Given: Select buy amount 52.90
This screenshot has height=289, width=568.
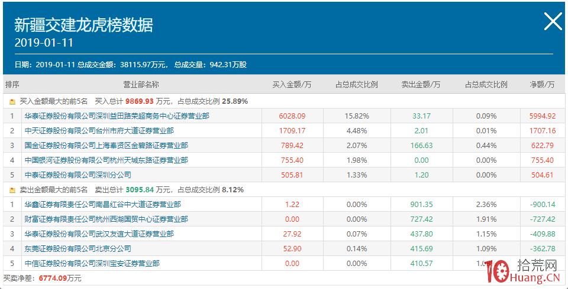Looking at the screenshot, I should point(292,249).
